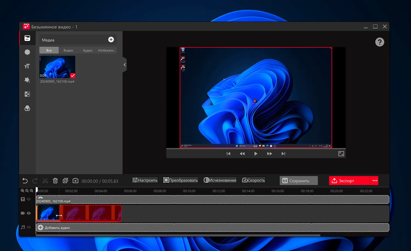Click the timeline horizontal scrollbar
This screenshot has width=411, height=251.
pos(178,235)
